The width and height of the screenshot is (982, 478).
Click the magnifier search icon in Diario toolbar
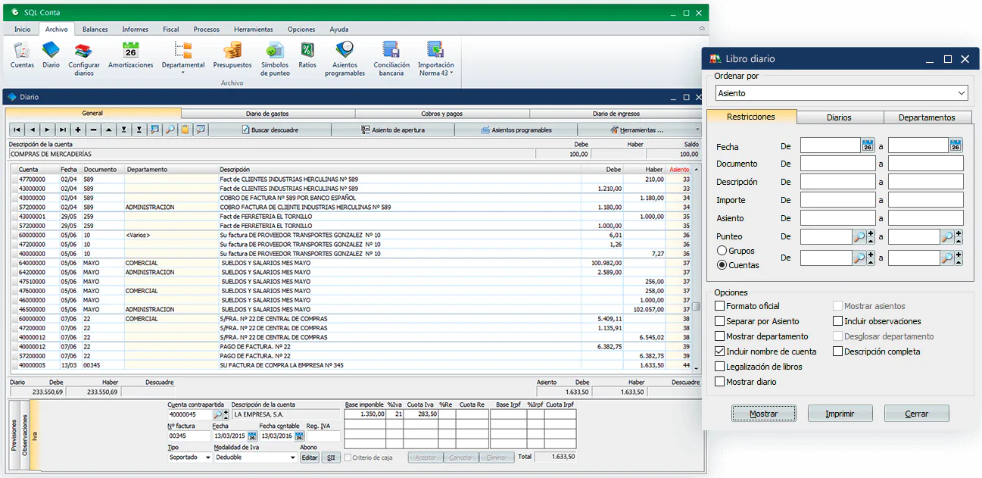click(x=170, y=130)
